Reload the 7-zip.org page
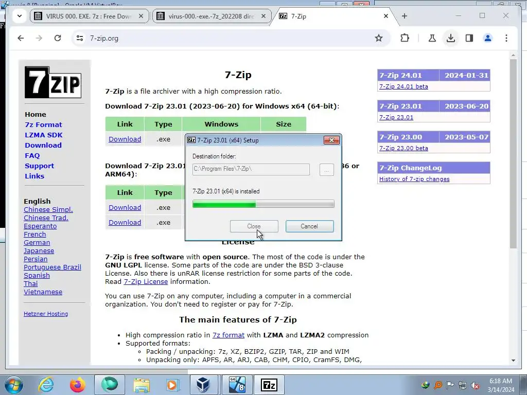 pyautogui.click(x=58, y=38)
